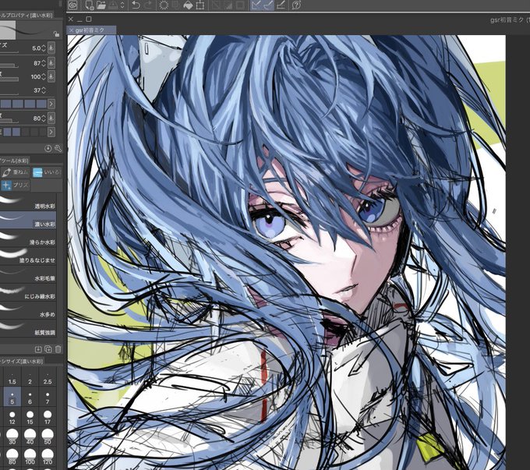Click brush size 5.0 stepper arrows
This screenshot has width=530, height=470.
(x=44, y=48)
